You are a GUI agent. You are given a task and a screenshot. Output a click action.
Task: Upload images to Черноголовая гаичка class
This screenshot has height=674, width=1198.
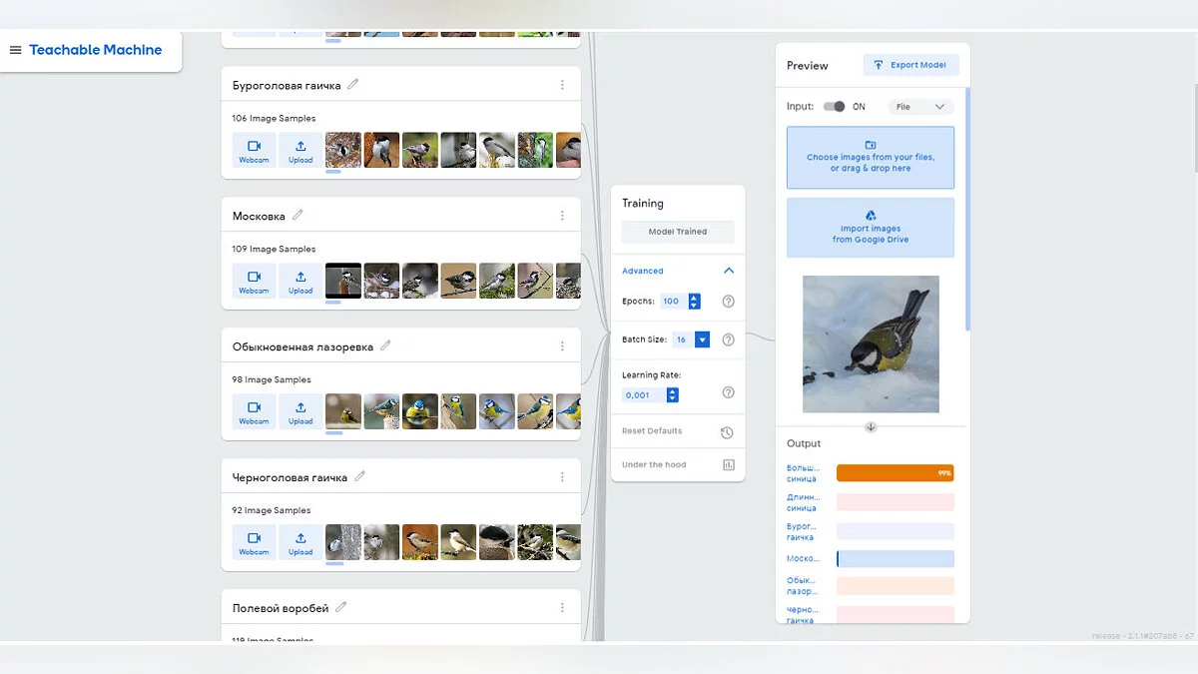(x=300, y=542)
